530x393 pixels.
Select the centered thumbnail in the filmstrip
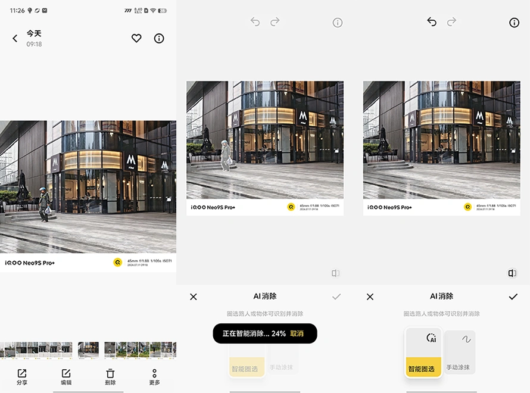tap(88, 350)
